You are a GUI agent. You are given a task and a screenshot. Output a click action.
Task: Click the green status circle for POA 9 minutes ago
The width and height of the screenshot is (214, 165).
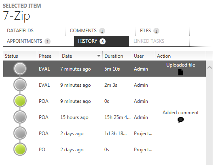(20, 101)
